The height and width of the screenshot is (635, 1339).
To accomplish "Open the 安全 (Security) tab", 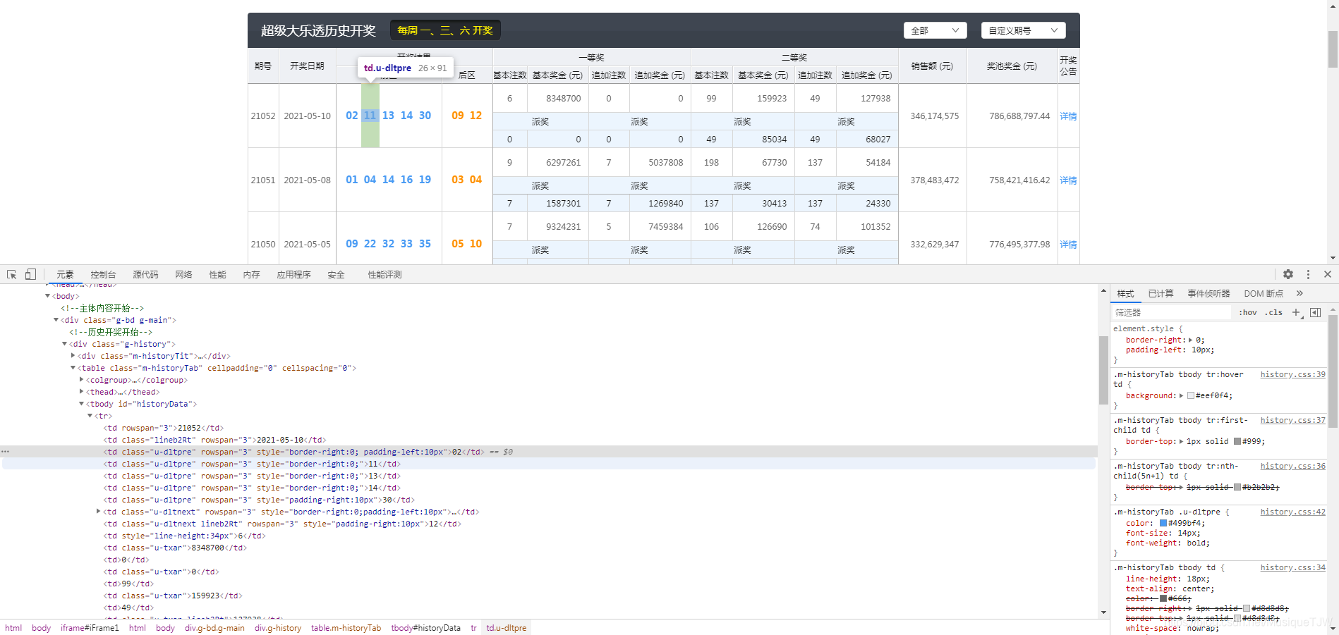I will 336,274.
